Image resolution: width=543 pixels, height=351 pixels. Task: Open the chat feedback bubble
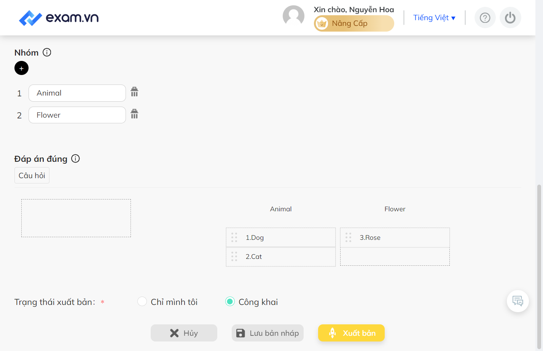point(518,301)
